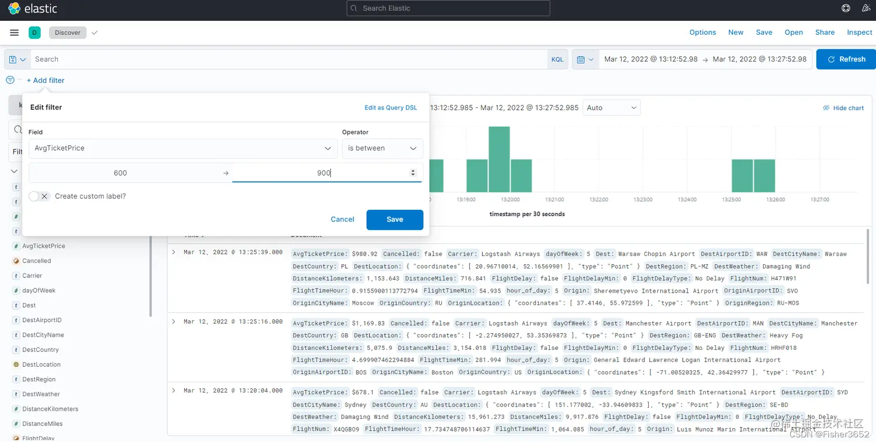Click the boolean icon beside Cancelled field
Viewport: 876px width, 442px height.
[x=16, y=261]
